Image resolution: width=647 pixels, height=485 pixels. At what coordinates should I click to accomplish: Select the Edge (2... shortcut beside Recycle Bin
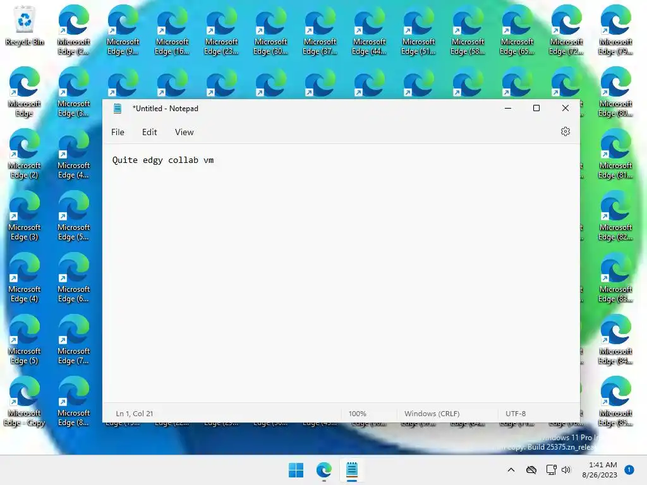pos(73,30)
